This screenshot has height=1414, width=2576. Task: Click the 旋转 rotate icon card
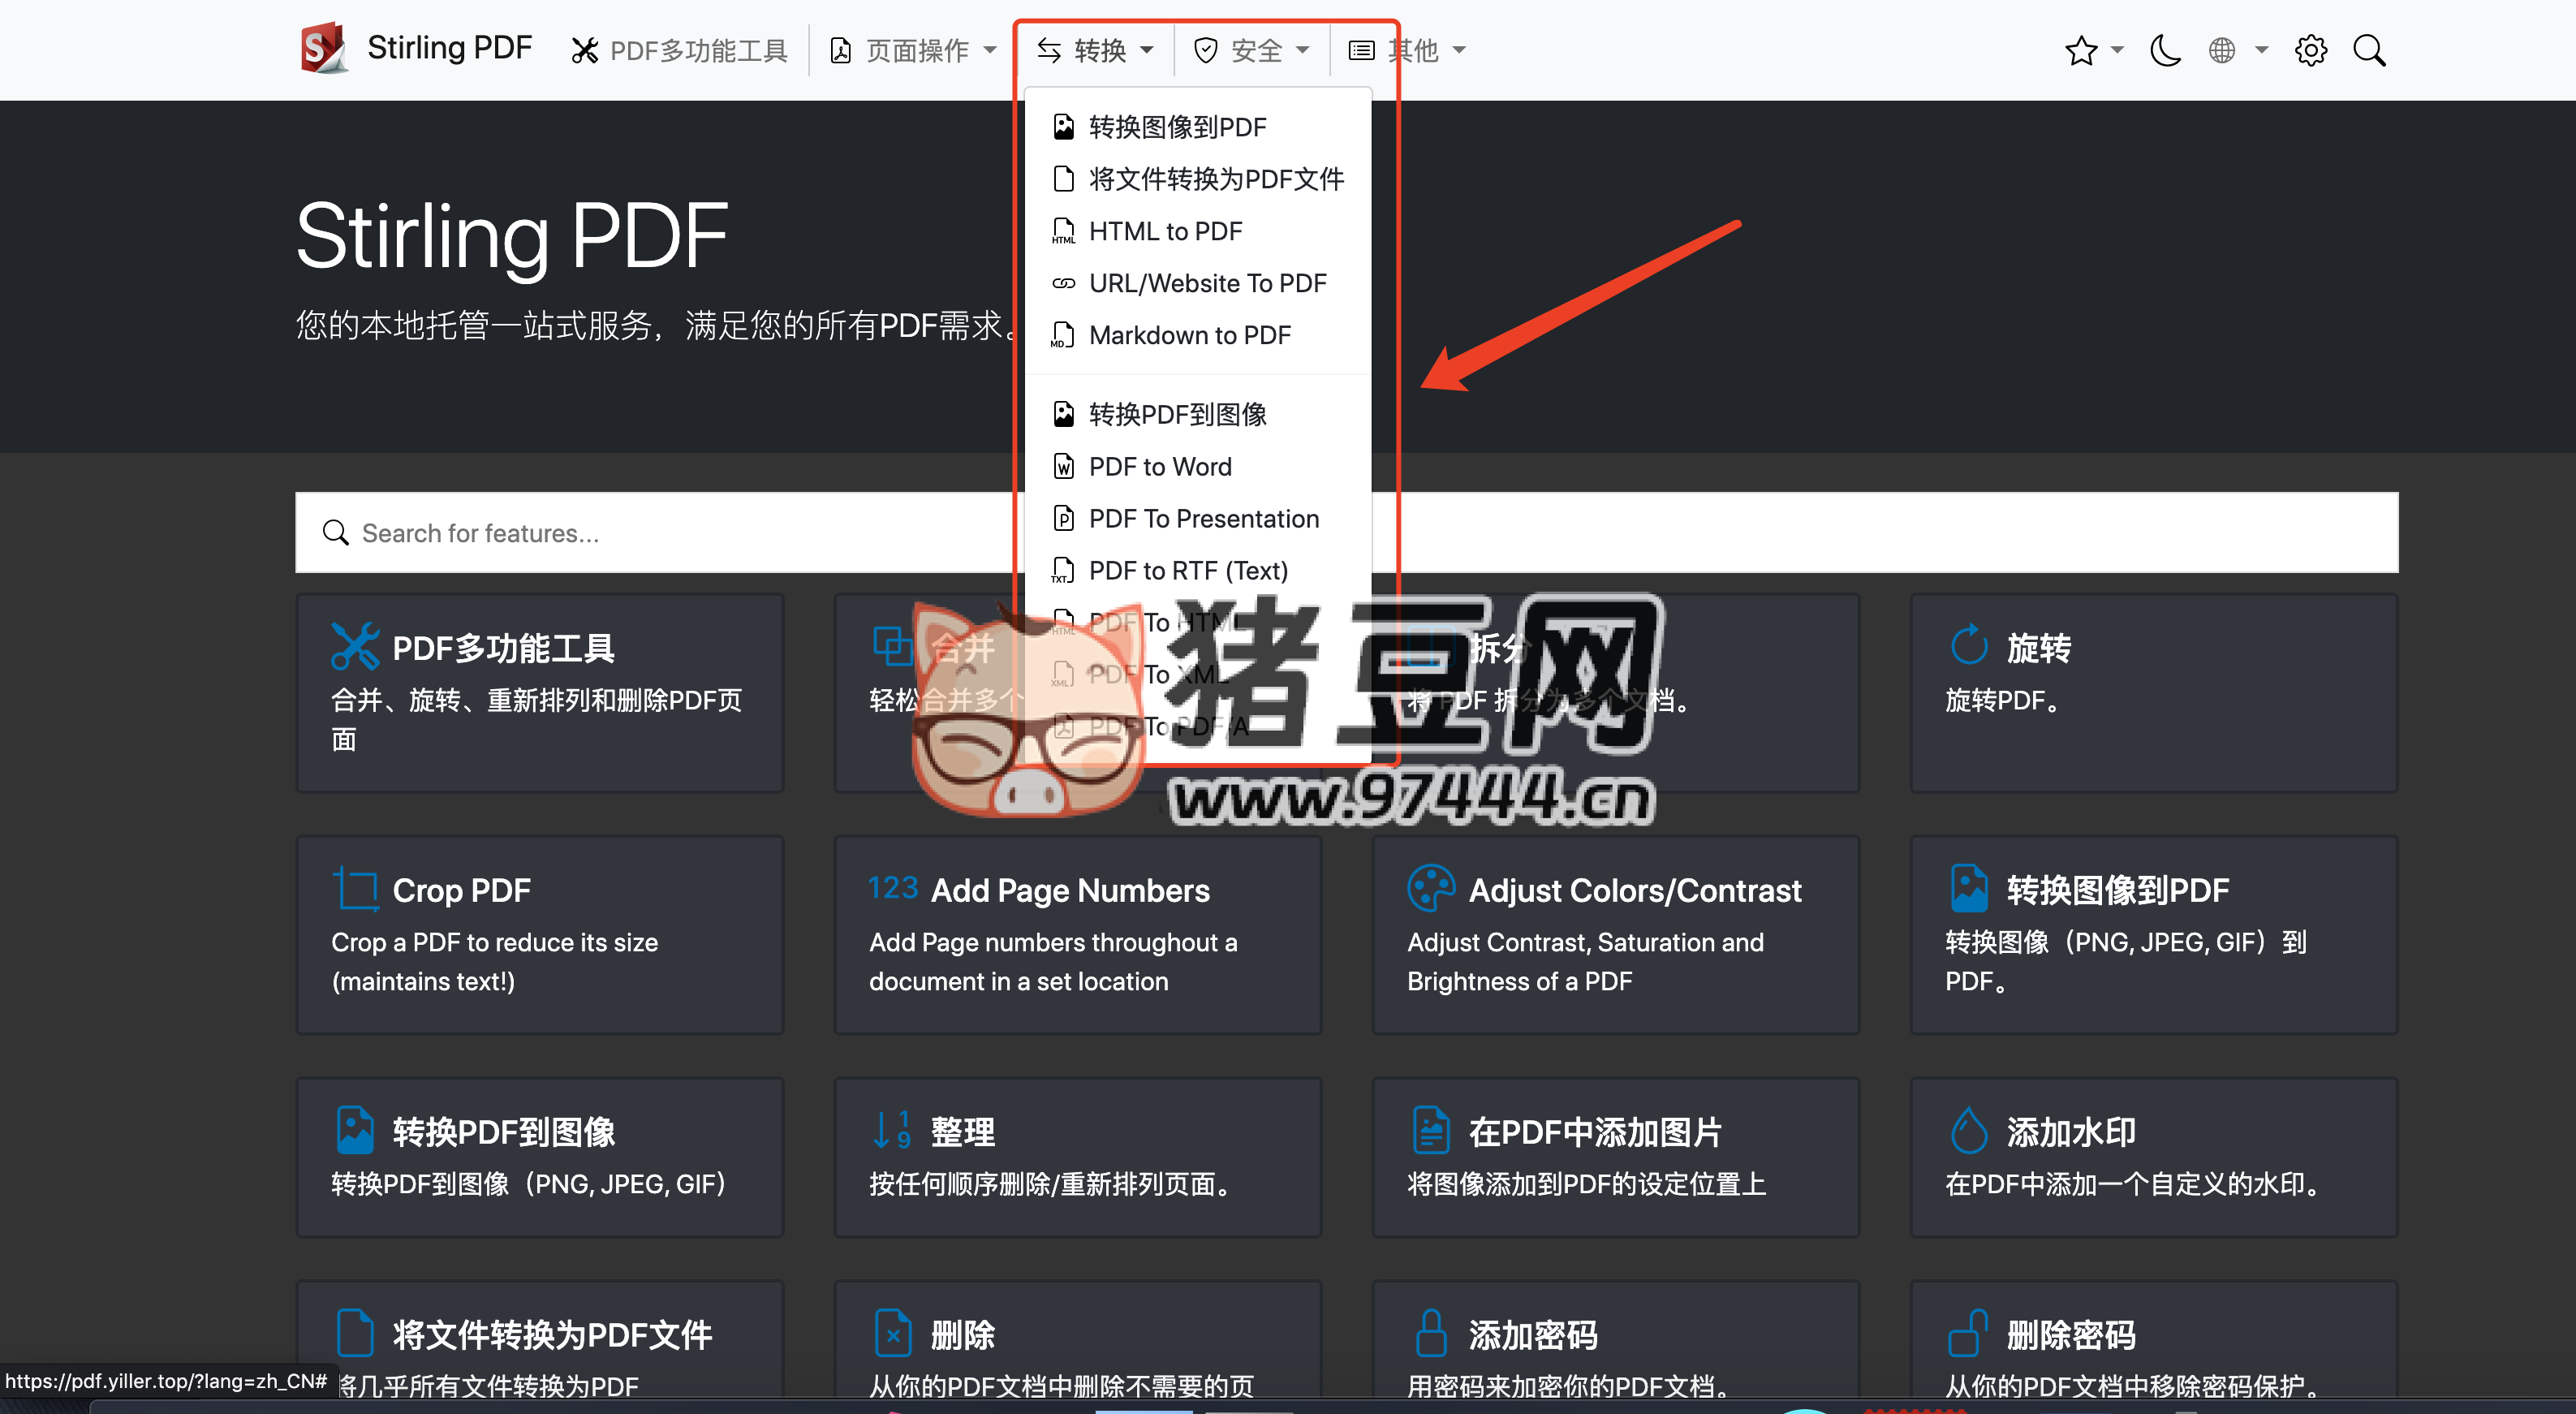pyautogui.click(x=1969, y=646)
